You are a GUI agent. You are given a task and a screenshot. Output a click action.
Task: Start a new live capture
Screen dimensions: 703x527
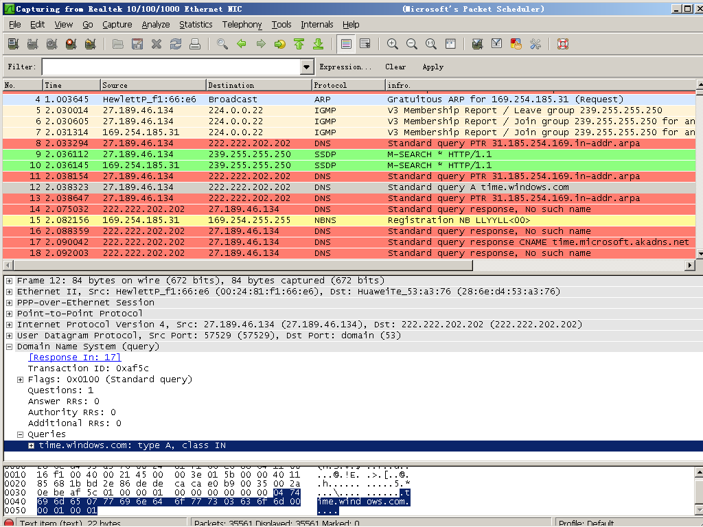click(51, 44)
